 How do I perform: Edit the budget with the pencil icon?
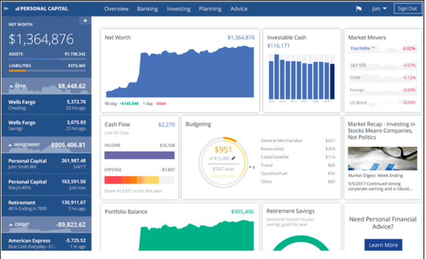(233, 158)
